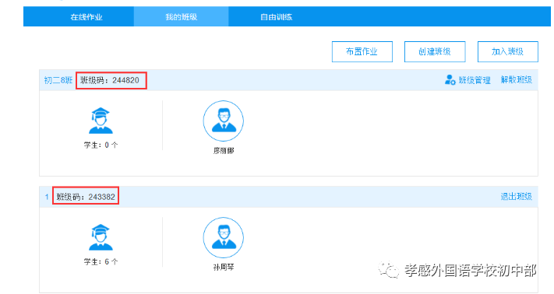Click student icon above 学生:6个
The image size is (554, 294).
pos(101,237)
